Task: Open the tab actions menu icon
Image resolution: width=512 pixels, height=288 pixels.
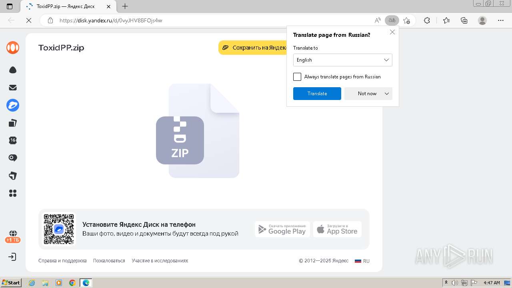Action: click(x=10, y=6)
